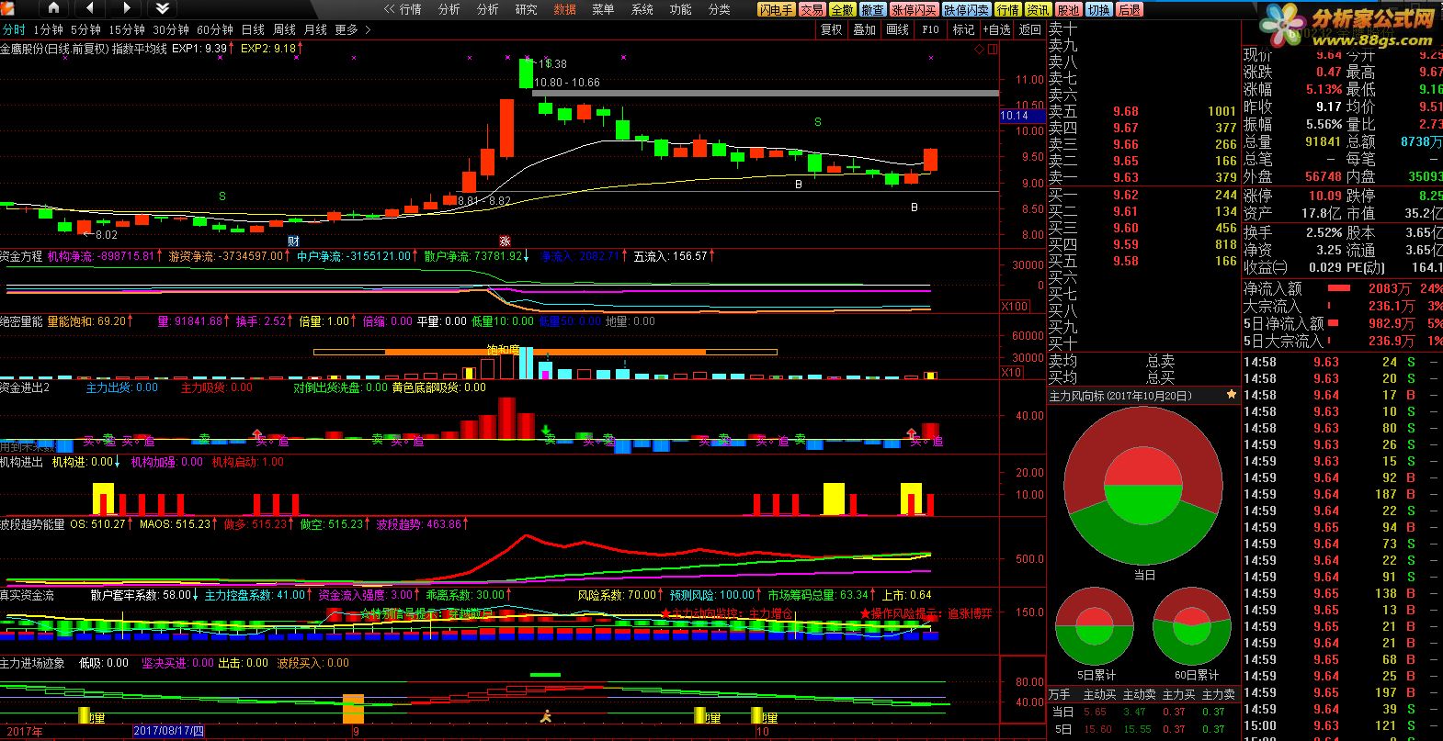Screen dimensions: 1443x741
Task: Open F10 company info
Action: point(931,29)
